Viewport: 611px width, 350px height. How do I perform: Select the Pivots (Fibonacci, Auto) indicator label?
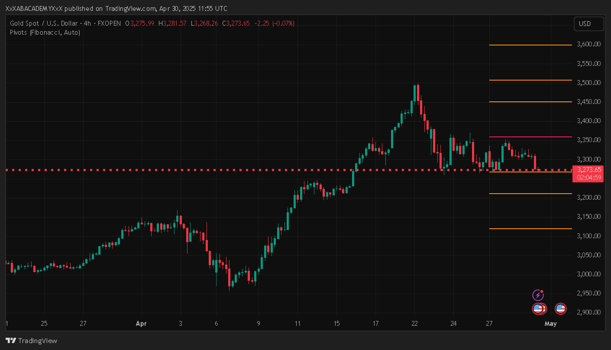click(x=45, y=32)
